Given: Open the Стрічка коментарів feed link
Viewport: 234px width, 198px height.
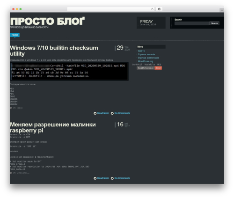Looking at the screenshot, I should [148, 58].
